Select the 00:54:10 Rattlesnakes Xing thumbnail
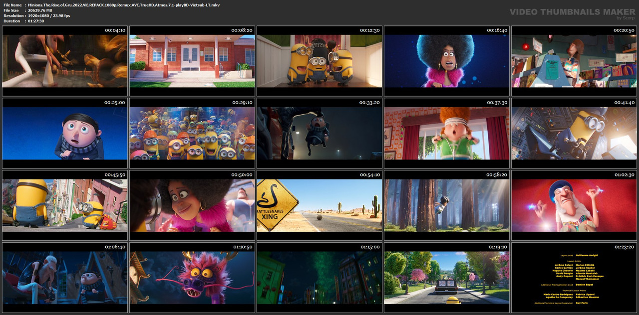This screenshot has height=315, width=639. click(319, 205)
